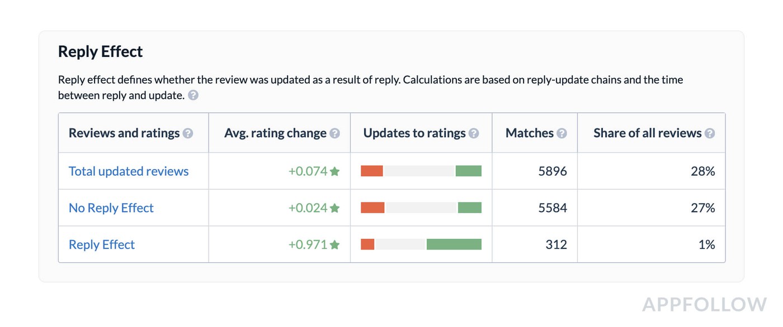This screenshot has width=783, height=327.
Task: Click the Reply Effect heading
Action: [101, 52]
